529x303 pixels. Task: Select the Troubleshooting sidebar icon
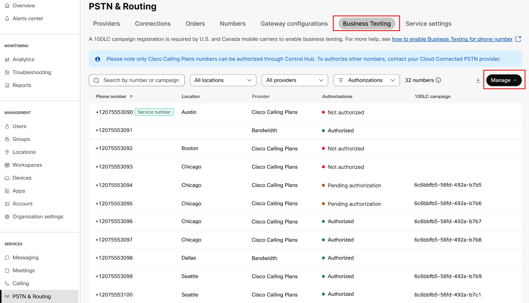[7, 72]
